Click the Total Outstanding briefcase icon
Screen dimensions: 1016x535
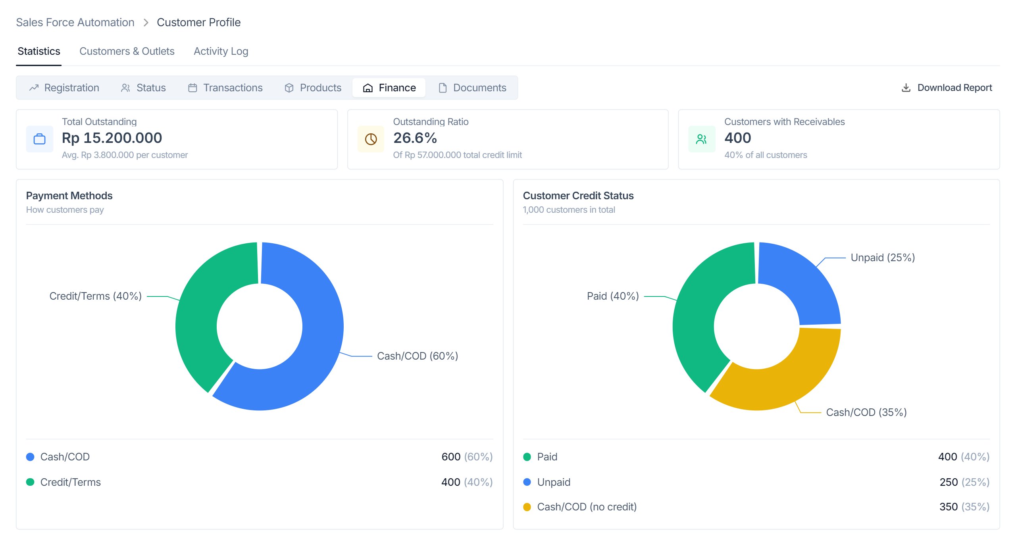click(40, 139)
